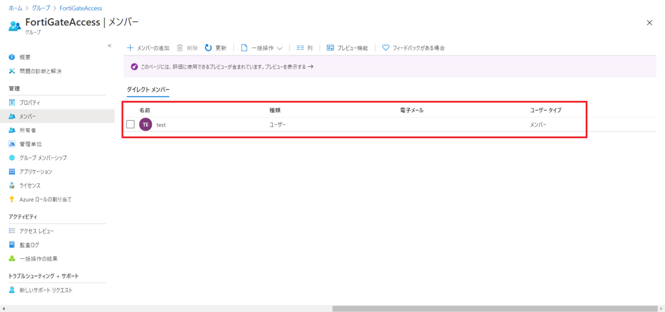Click the アプリケーション grid icon
This screenshot has height=312, width=665.
(12, 171)
